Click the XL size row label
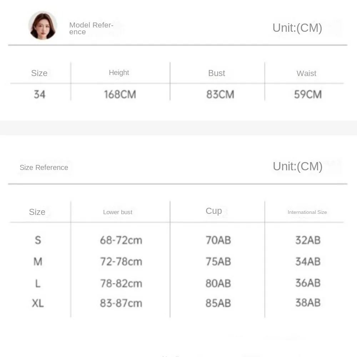 [38, 303]
